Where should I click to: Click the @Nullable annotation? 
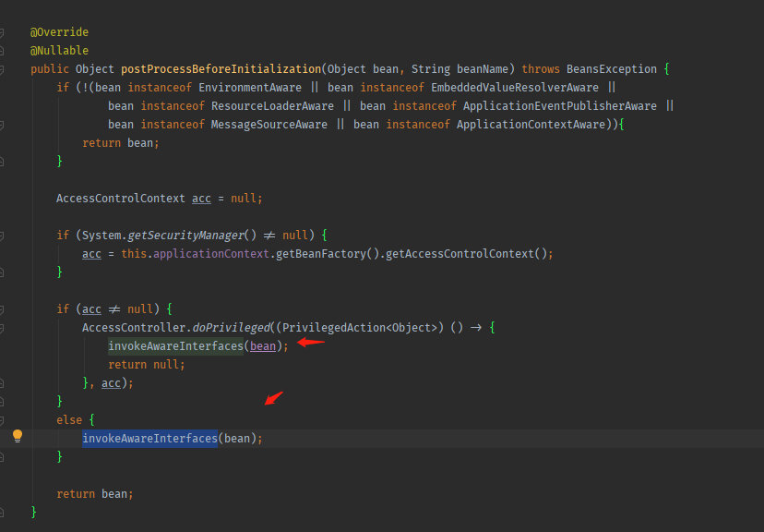59,51
